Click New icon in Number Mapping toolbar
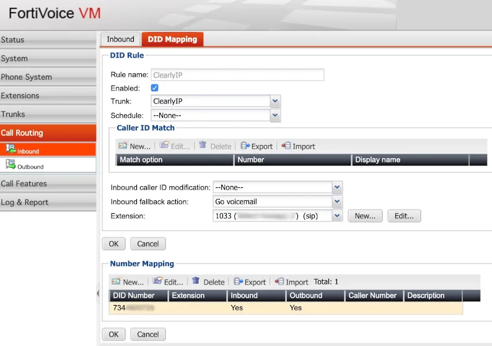492x346 pixels. click(116, 281)
